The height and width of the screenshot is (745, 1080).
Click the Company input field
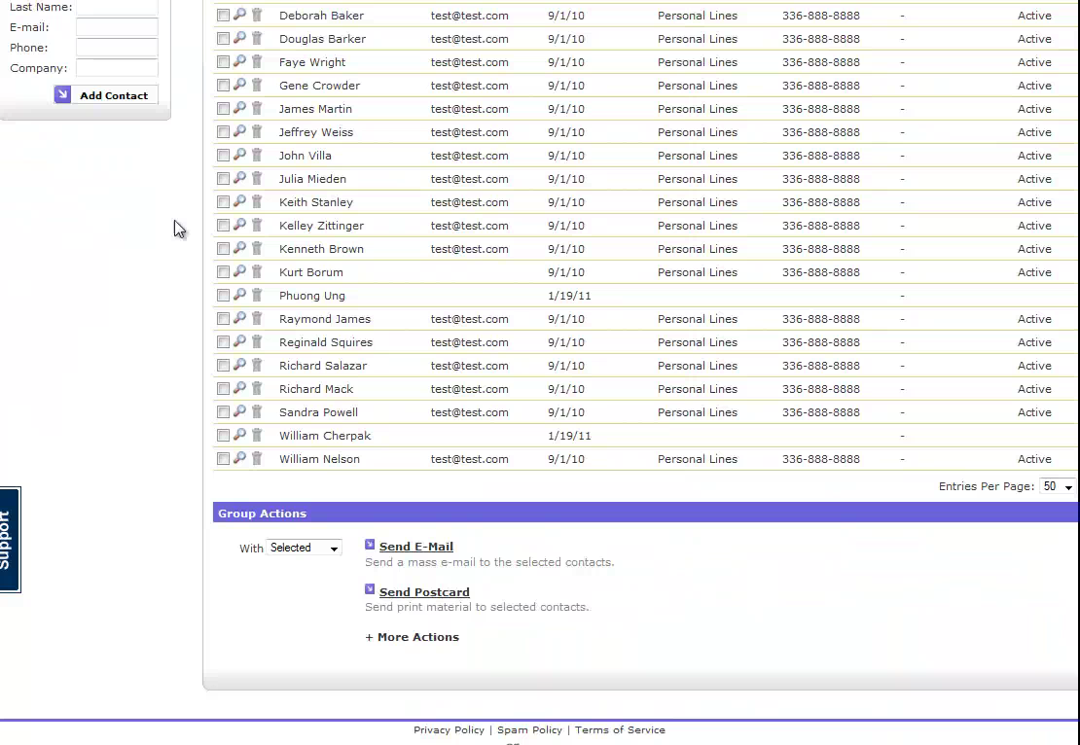117,67
